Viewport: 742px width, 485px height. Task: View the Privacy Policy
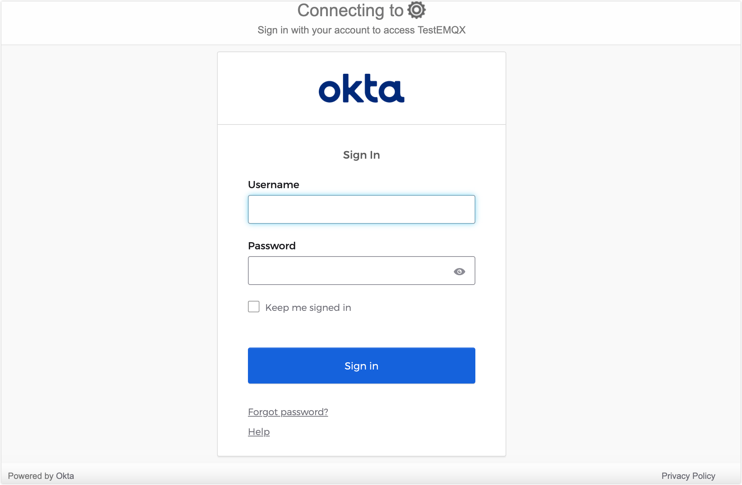(x=688, y=476)
